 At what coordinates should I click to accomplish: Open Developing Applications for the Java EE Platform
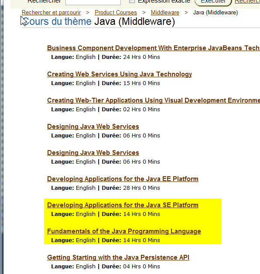pos(123,179)
